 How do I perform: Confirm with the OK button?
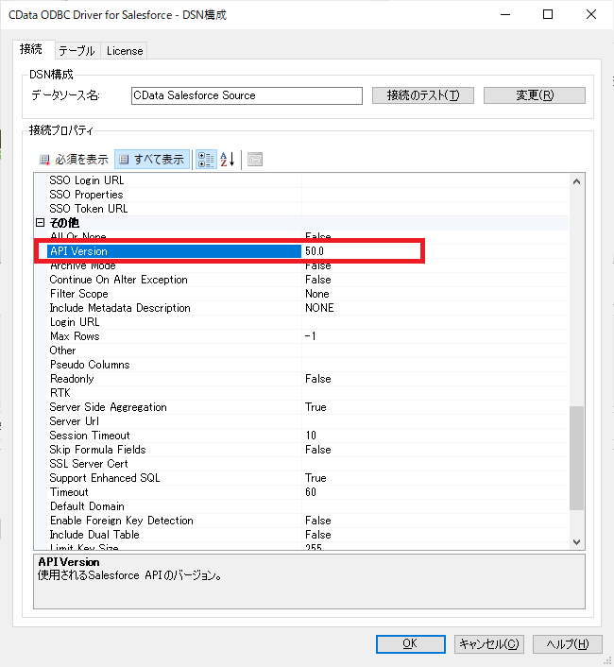tap(410, 644)
